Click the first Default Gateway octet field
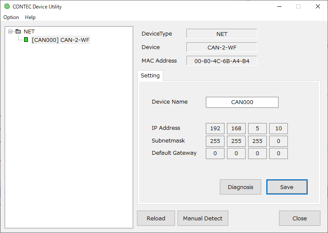 [215, 154]
